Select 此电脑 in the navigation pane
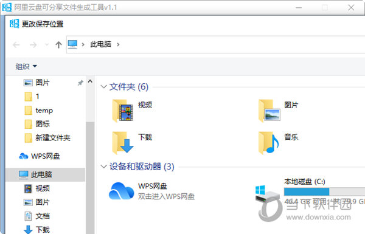This screenshot has width=365, height=234. (45, 174)
